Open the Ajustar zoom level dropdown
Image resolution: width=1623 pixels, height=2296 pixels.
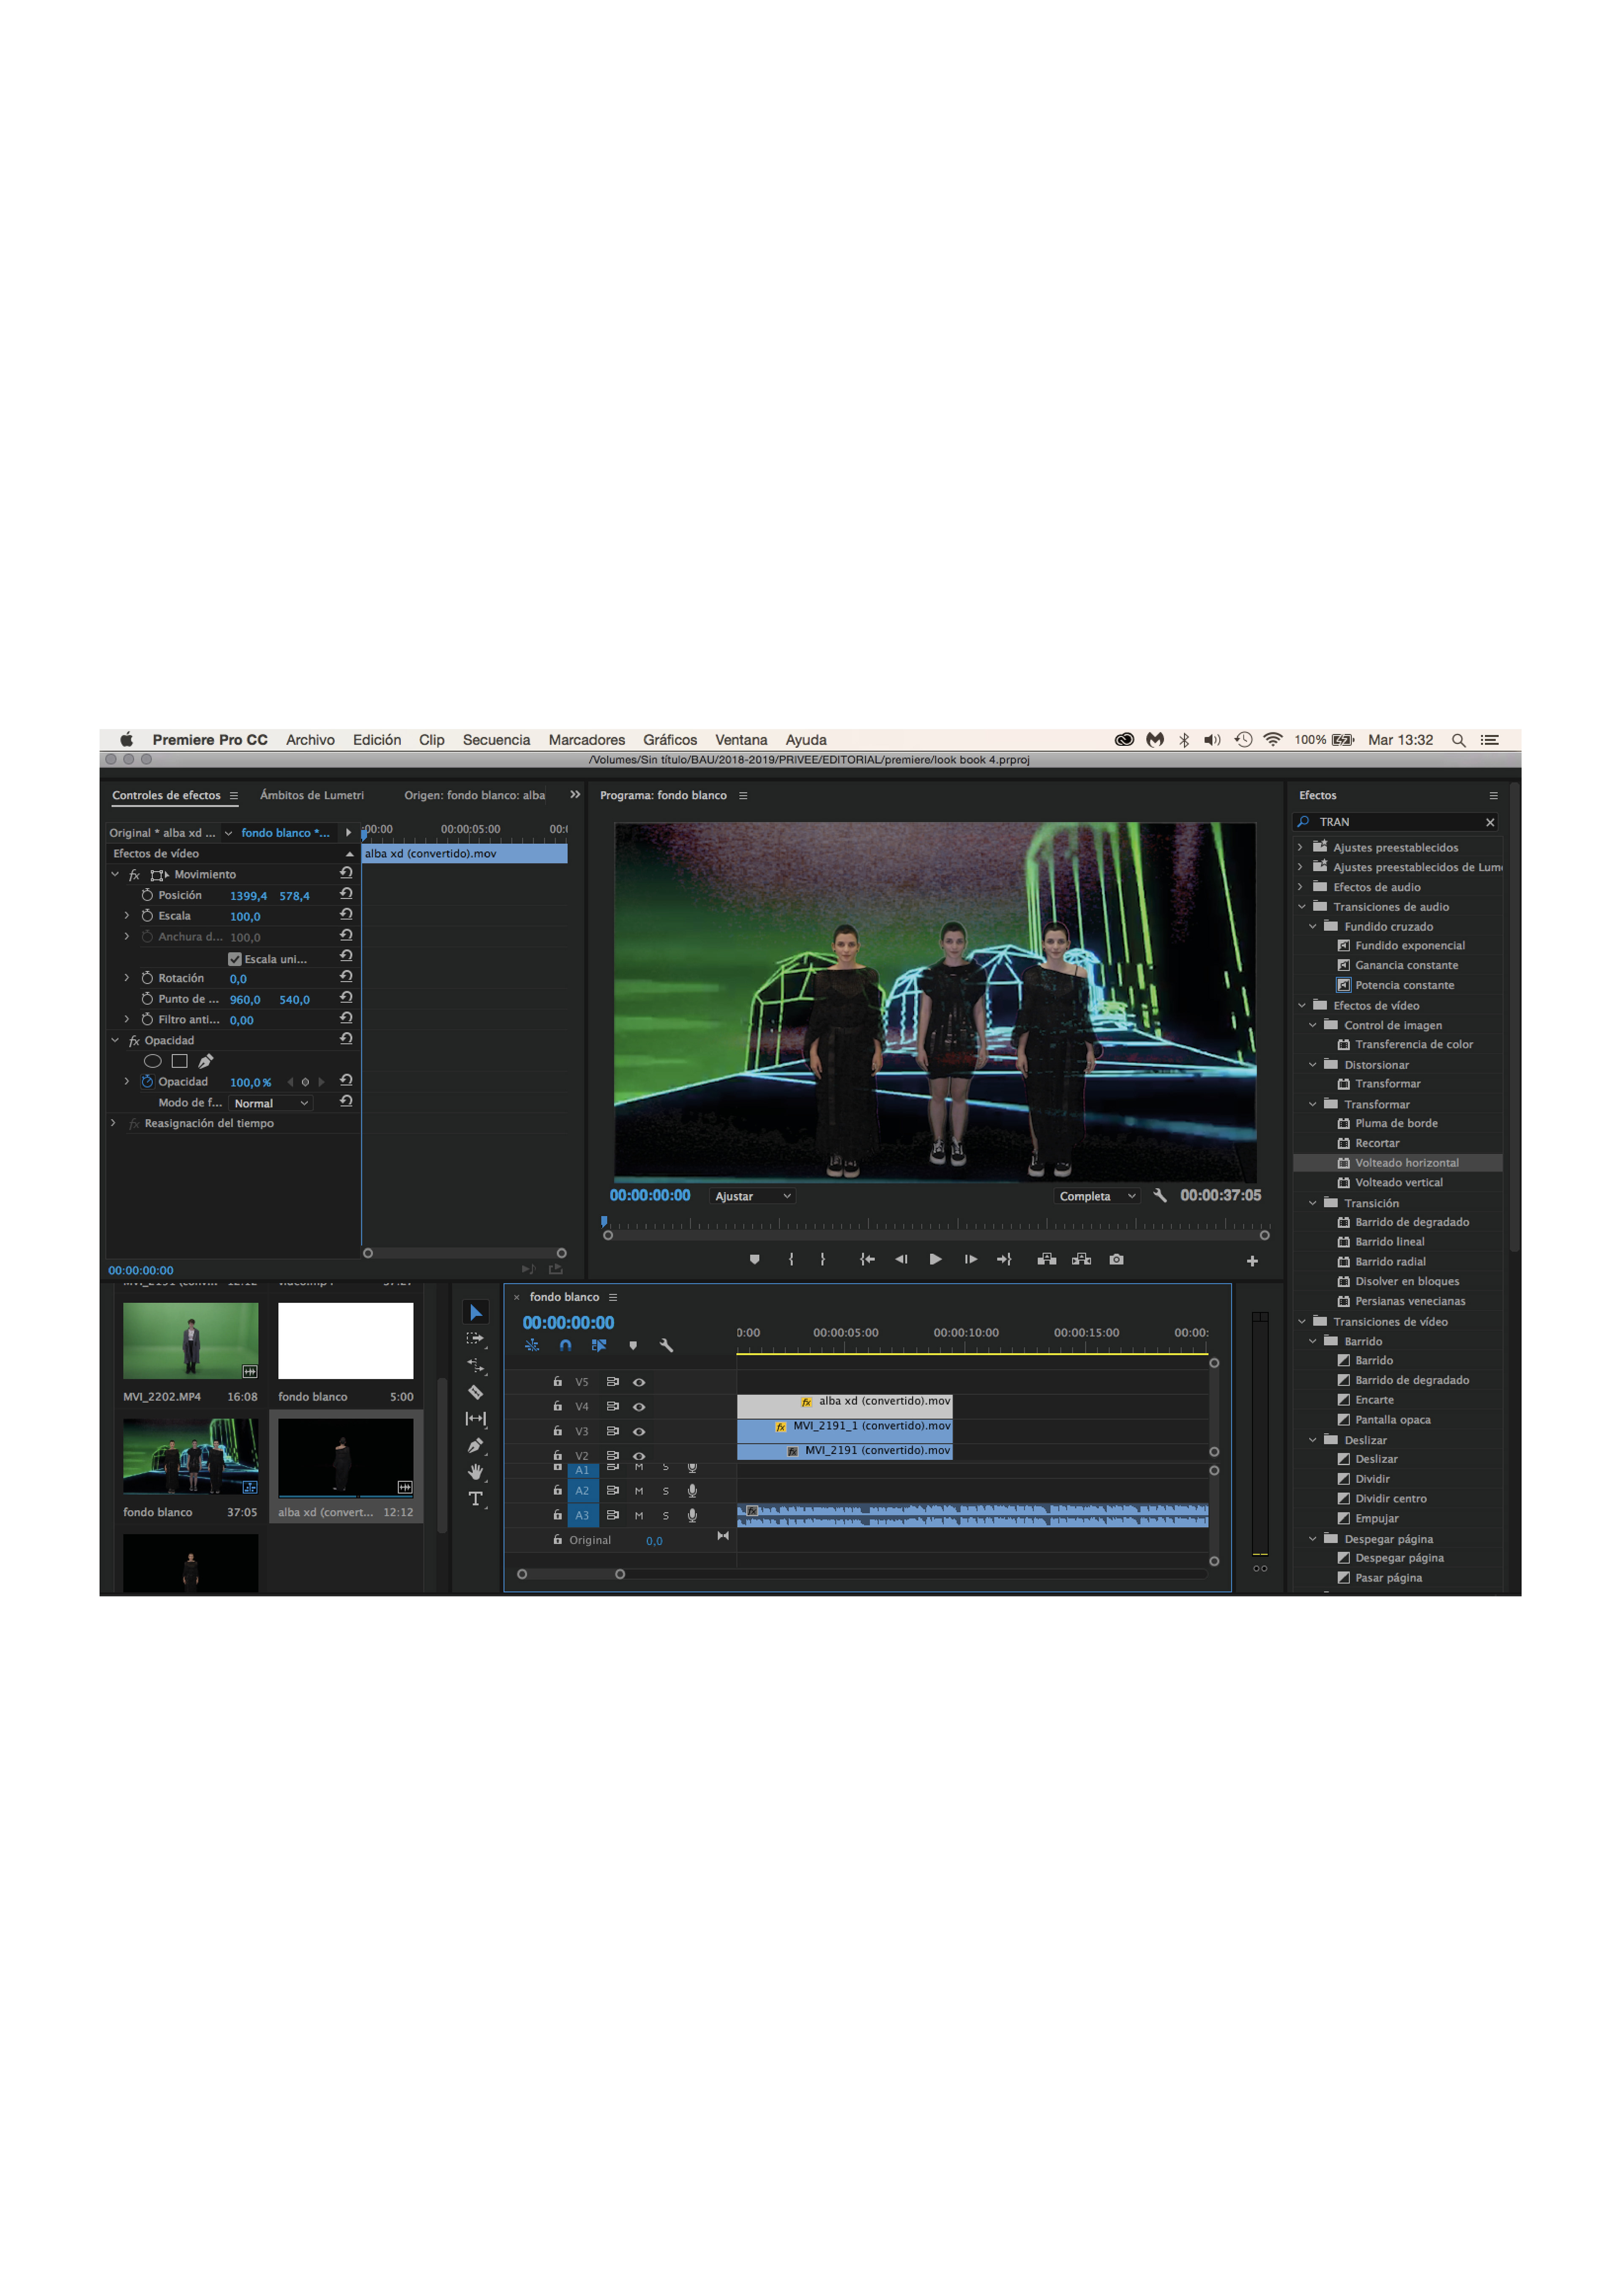(x=752, y=1196)
